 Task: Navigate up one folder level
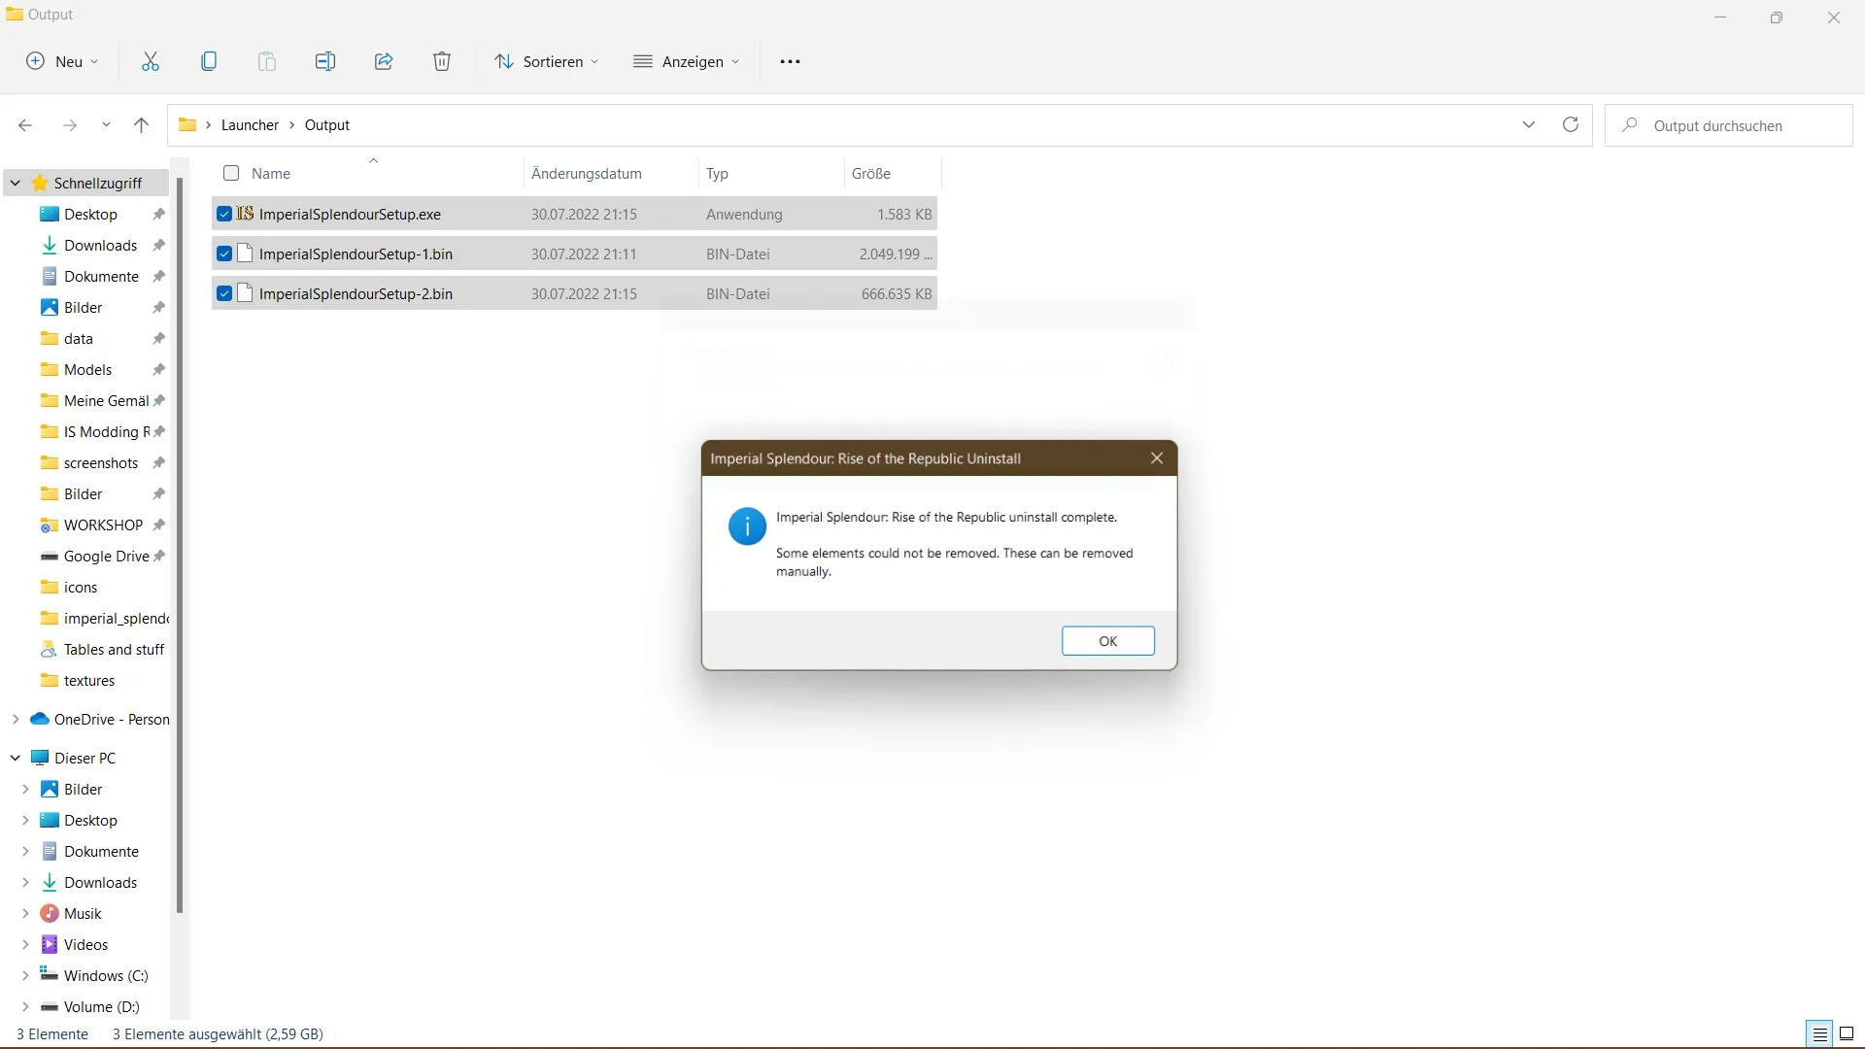(141, 125)
